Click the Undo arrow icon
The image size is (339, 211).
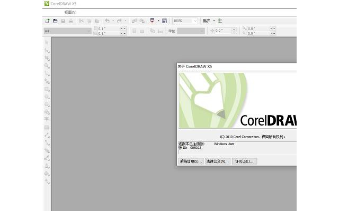tap(107, 21)
